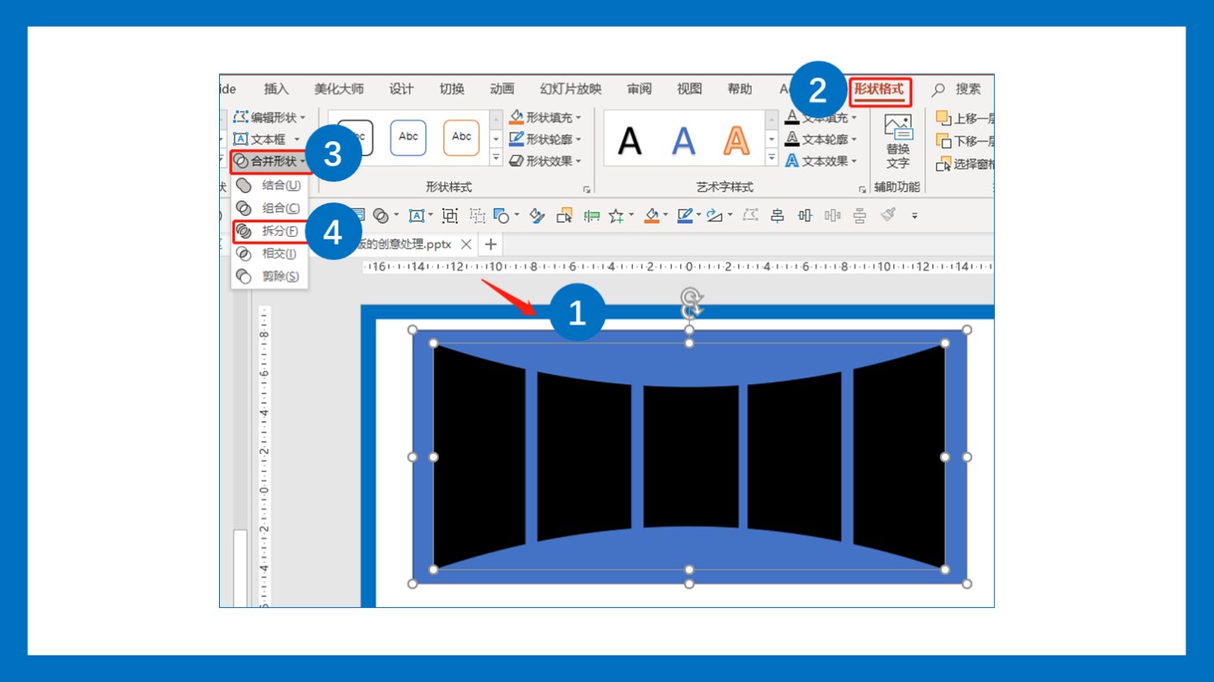Open the 文本填充 dropdown arrow

pyautogui.click(x=854, y=117)
